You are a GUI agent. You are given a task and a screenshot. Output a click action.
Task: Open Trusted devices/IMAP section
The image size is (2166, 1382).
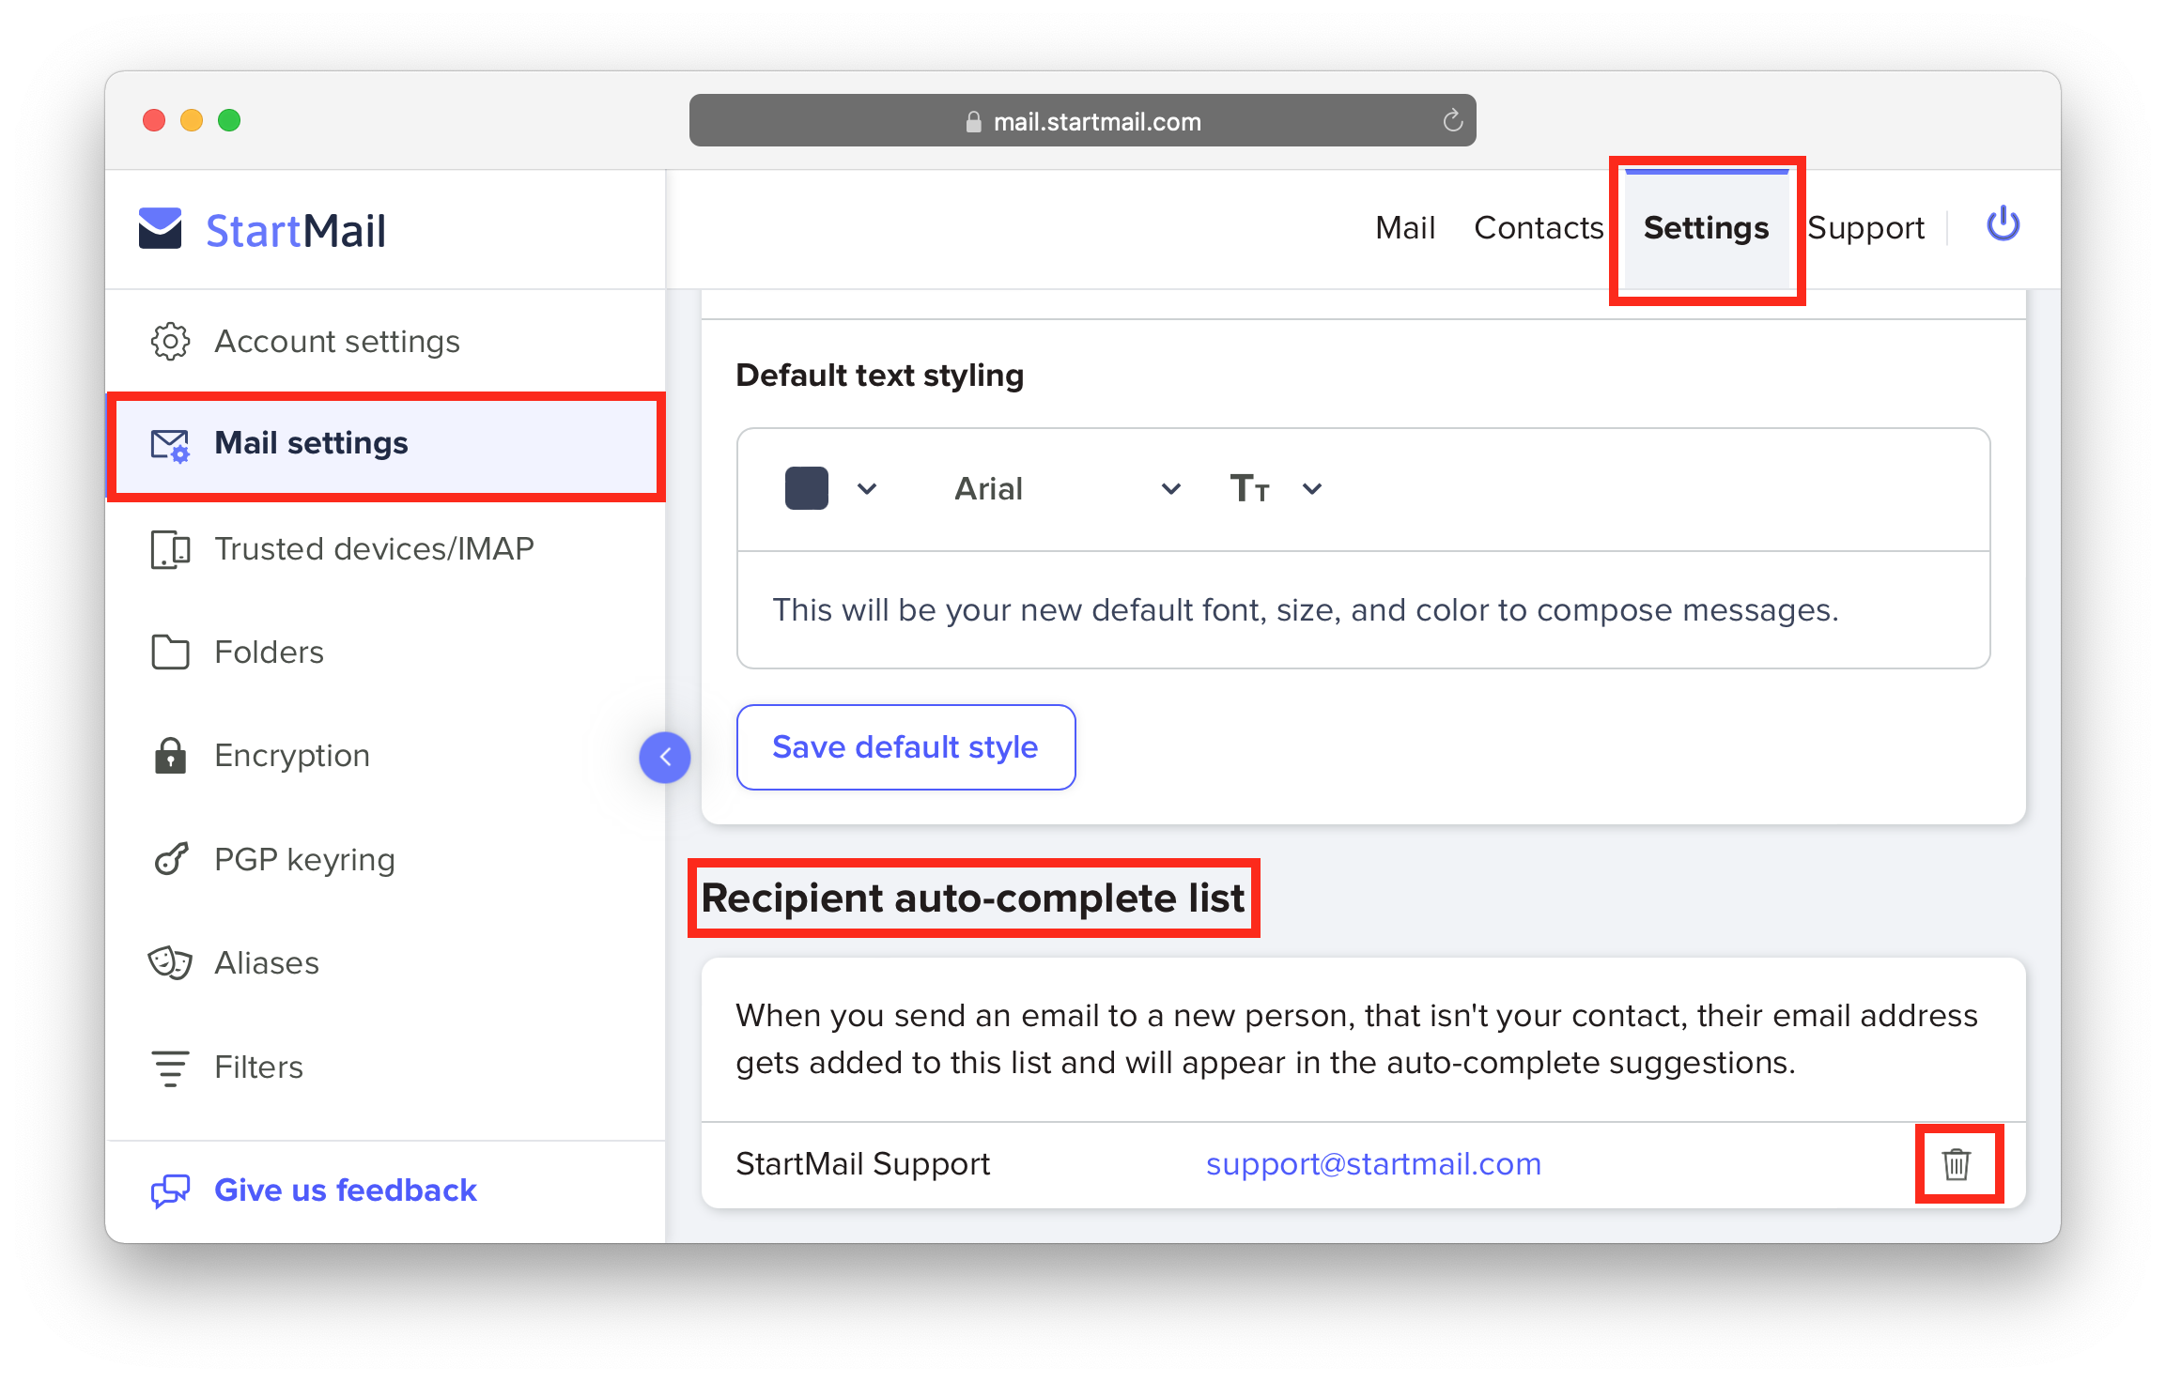[386, 549]
